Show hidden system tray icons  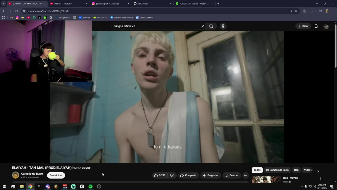[302, 187]
